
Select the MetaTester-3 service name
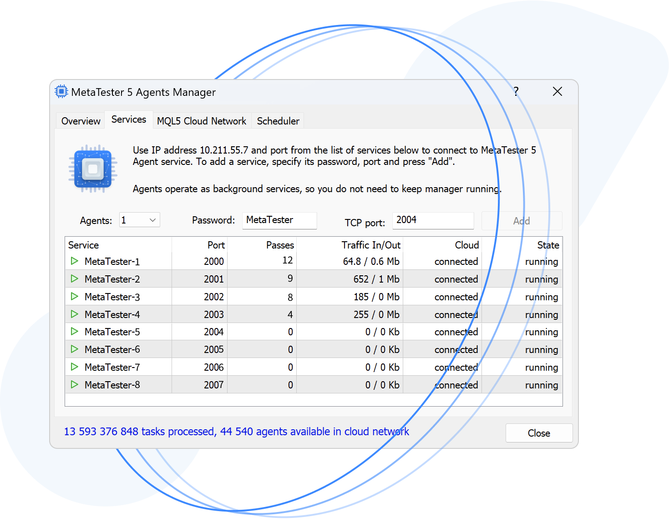coord(112,297)
